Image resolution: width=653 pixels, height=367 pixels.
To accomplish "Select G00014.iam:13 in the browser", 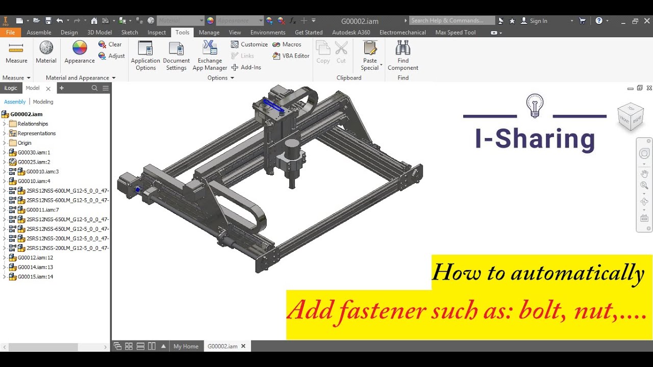I will tap(35, 267).
